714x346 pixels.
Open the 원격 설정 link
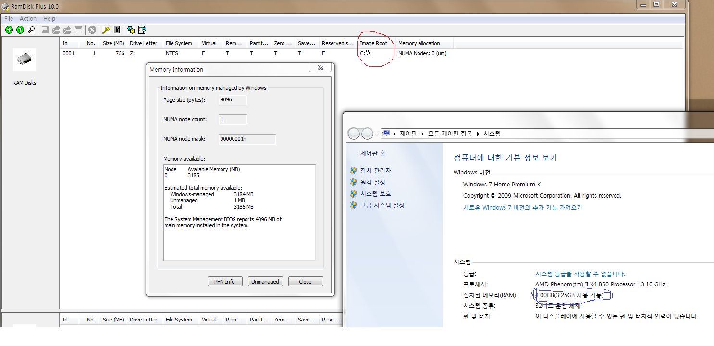pyautogui.click(x=373, y=182)
